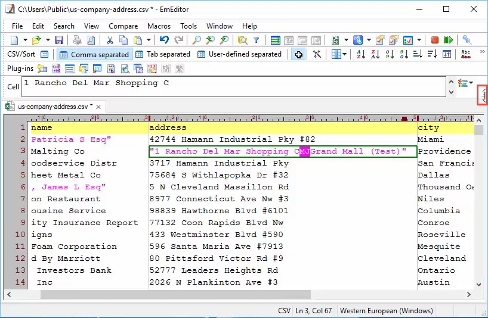Screen dimensions: 488x318
Task: Click inside the Cell text box
Action: (234, 86)
